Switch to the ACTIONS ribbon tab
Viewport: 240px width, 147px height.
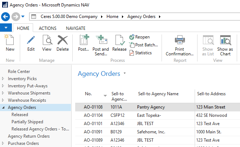[x=47, y=28]
